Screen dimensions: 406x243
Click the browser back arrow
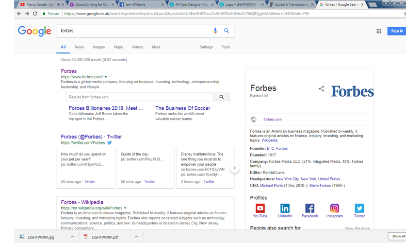pyautogui.click(x=19, y=14)
